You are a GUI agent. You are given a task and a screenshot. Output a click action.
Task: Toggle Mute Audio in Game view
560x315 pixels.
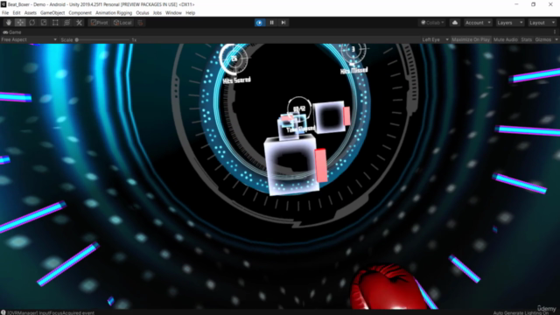(506, 39)
